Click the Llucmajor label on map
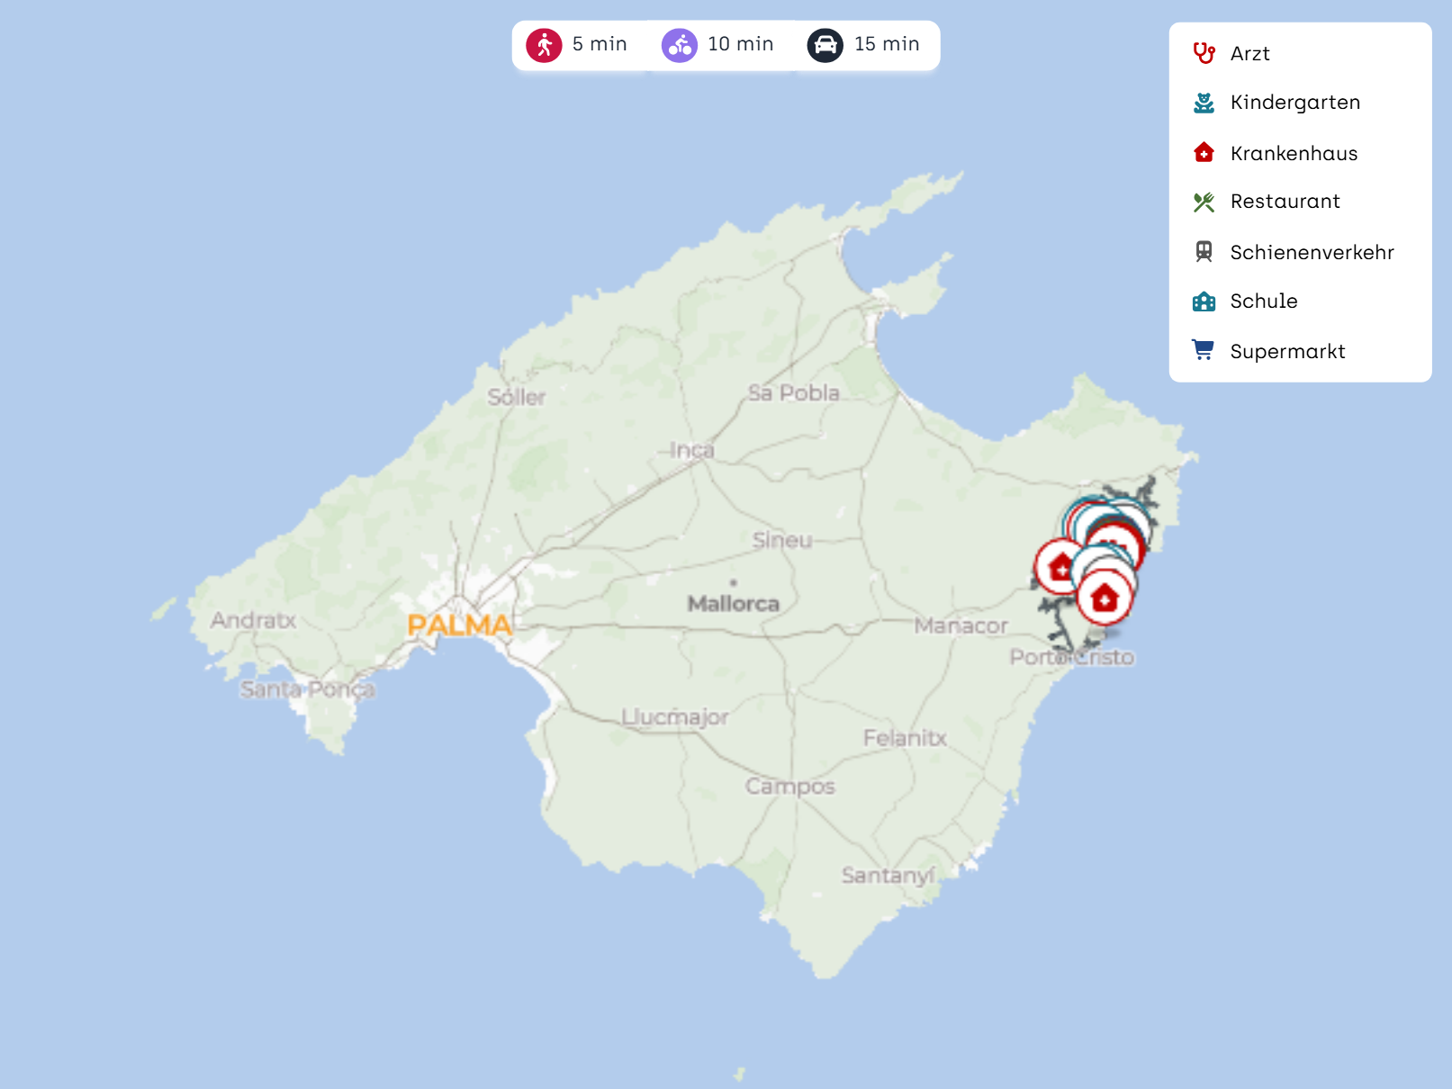Screen dimensions: 1452x1089 675,717
